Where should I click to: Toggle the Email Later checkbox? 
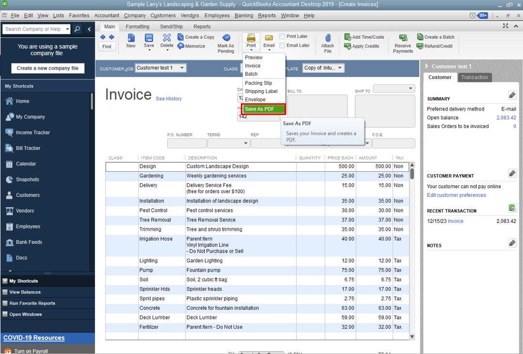point(282,46)
